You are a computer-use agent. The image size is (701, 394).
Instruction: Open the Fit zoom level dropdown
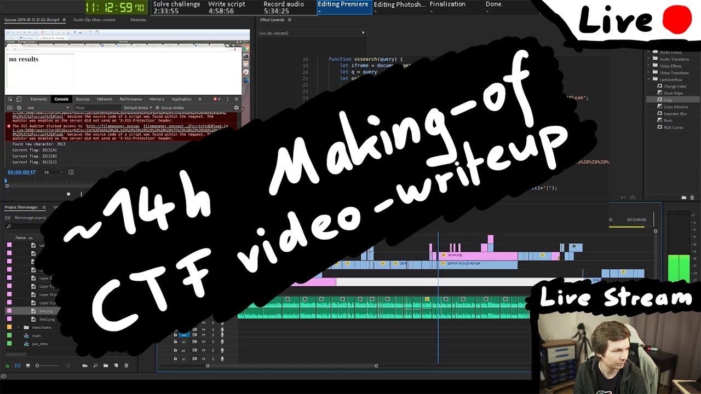click(54, 172)
